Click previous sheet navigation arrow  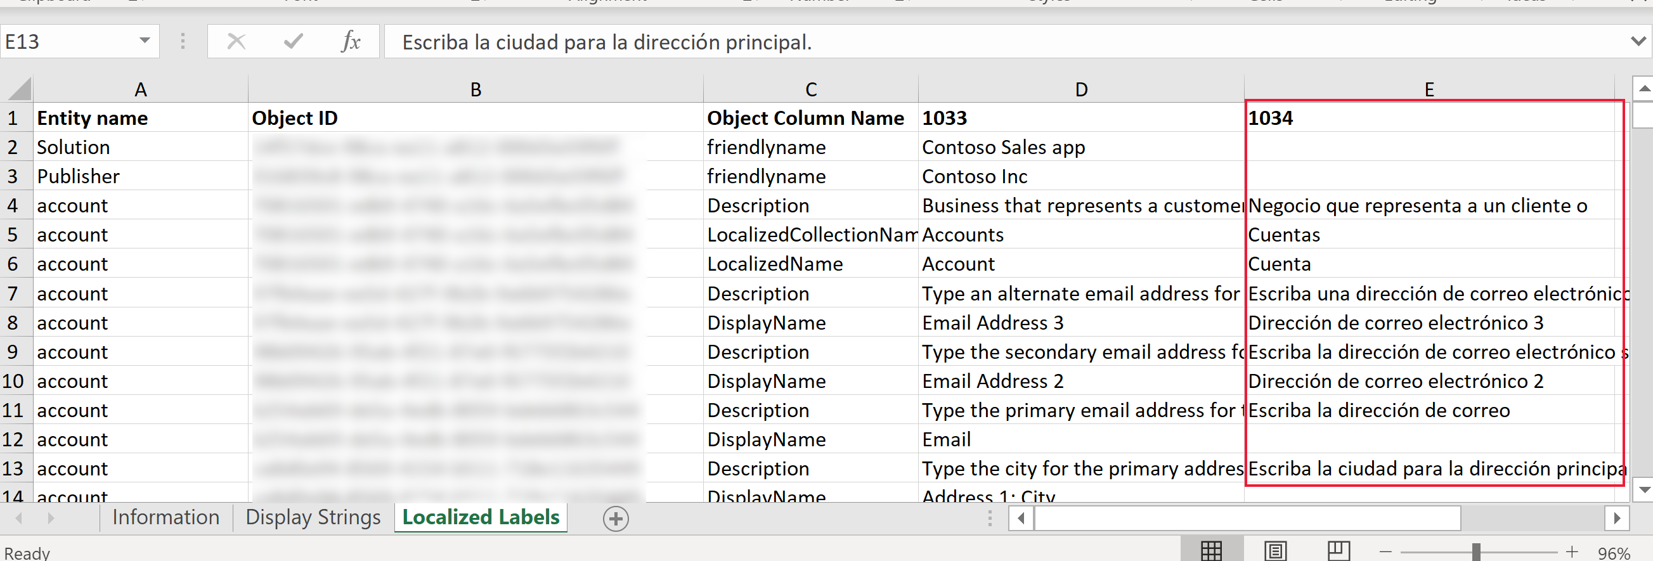point(18,517)
